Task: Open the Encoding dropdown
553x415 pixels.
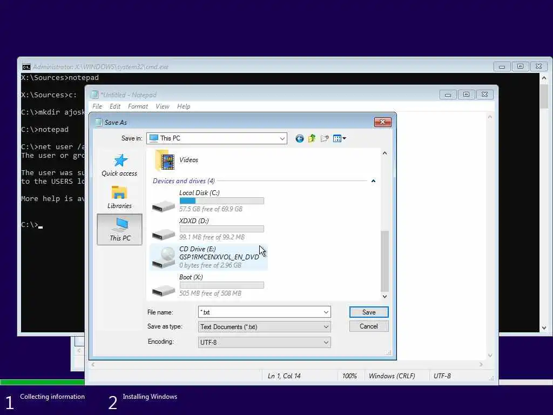Action: (326, 342)
